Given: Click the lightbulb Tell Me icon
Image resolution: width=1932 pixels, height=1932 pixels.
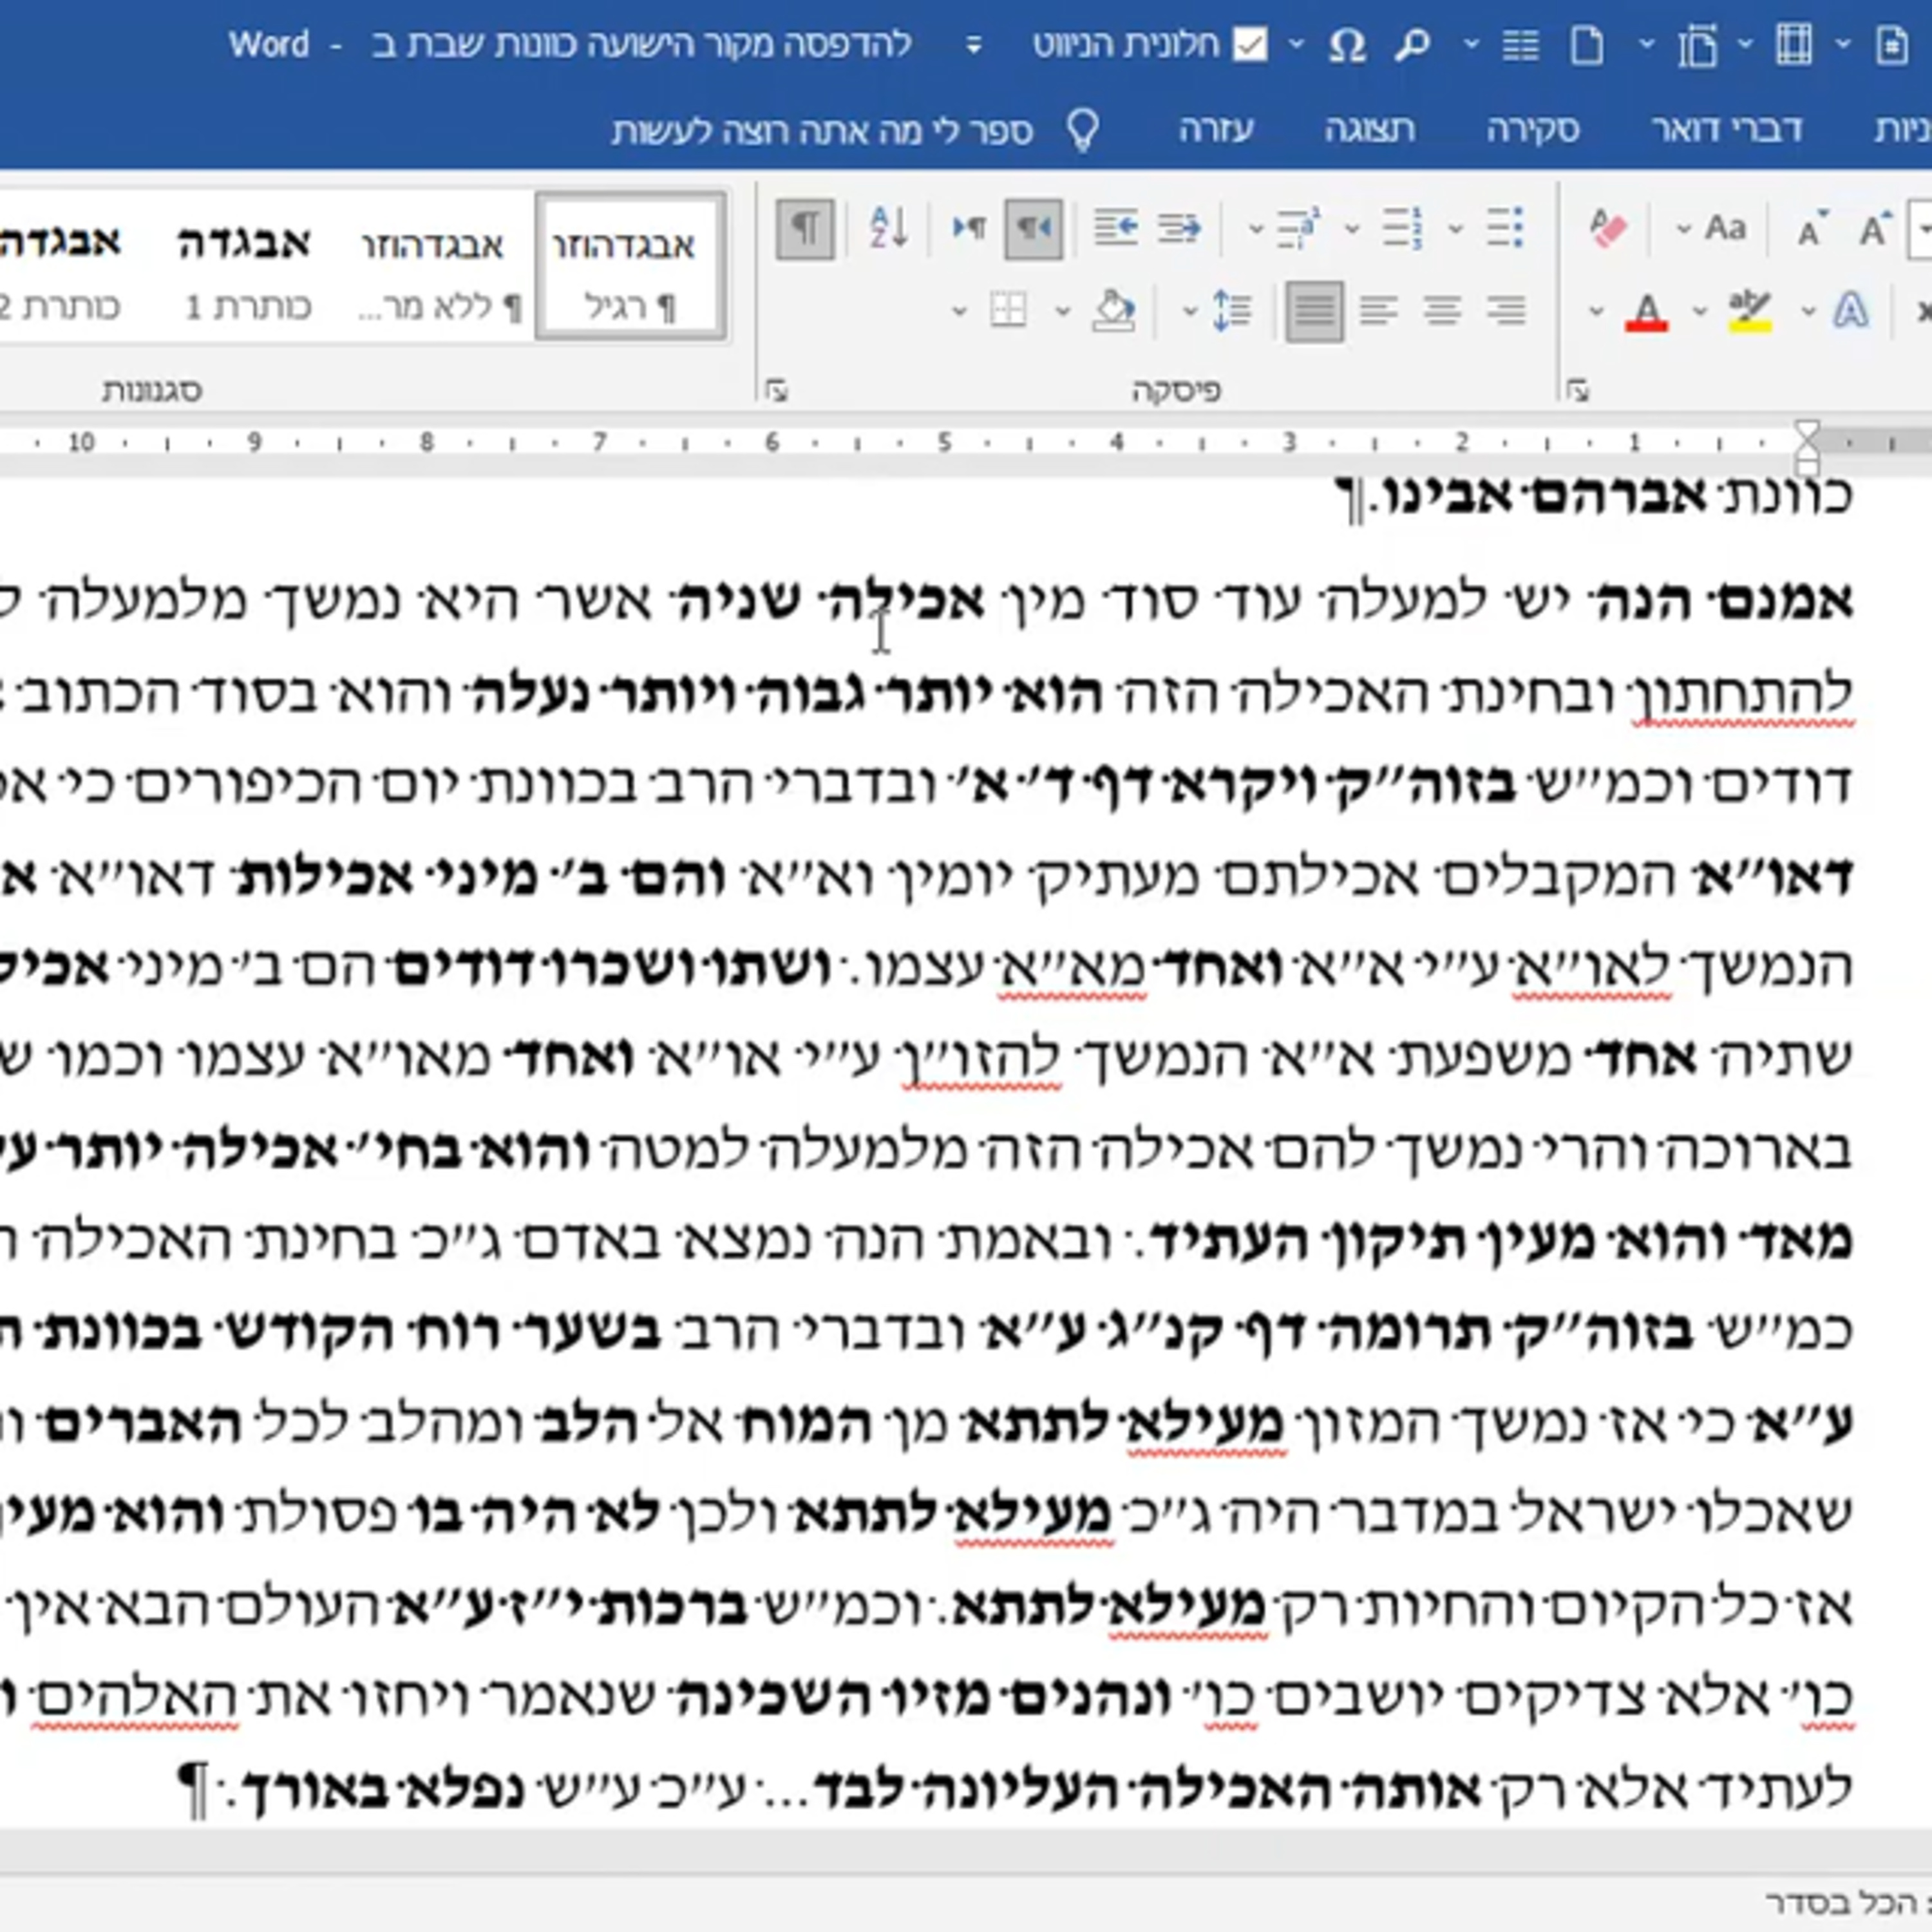Looking at the screenshot, I should coord(1083,130).
